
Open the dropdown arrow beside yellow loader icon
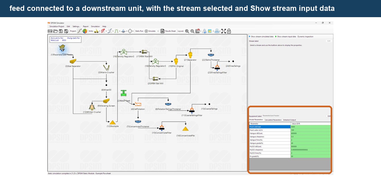100,31
